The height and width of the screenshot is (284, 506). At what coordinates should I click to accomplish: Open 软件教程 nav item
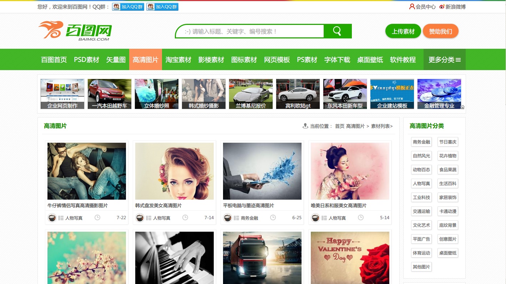click(403, 59)
